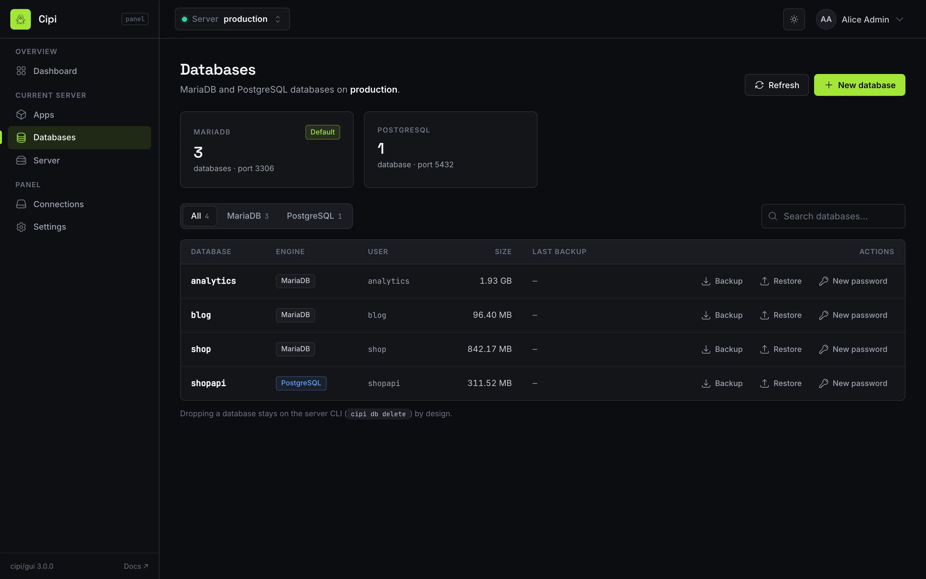Click the PostgreSQL engine badge on shopapi

301,383
